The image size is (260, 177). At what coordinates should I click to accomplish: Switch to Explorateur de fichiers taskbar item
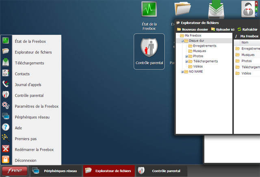click(109, 171)
